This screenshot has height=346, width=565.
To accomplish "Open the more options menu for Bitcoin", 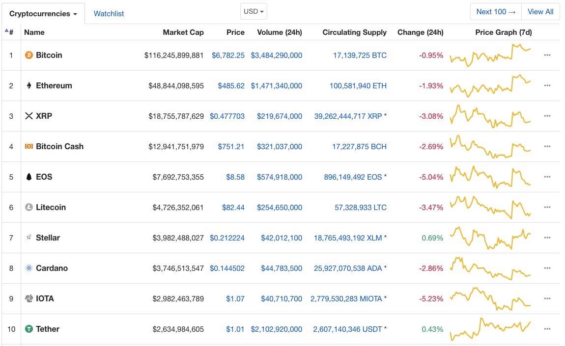I will (547, 55).
